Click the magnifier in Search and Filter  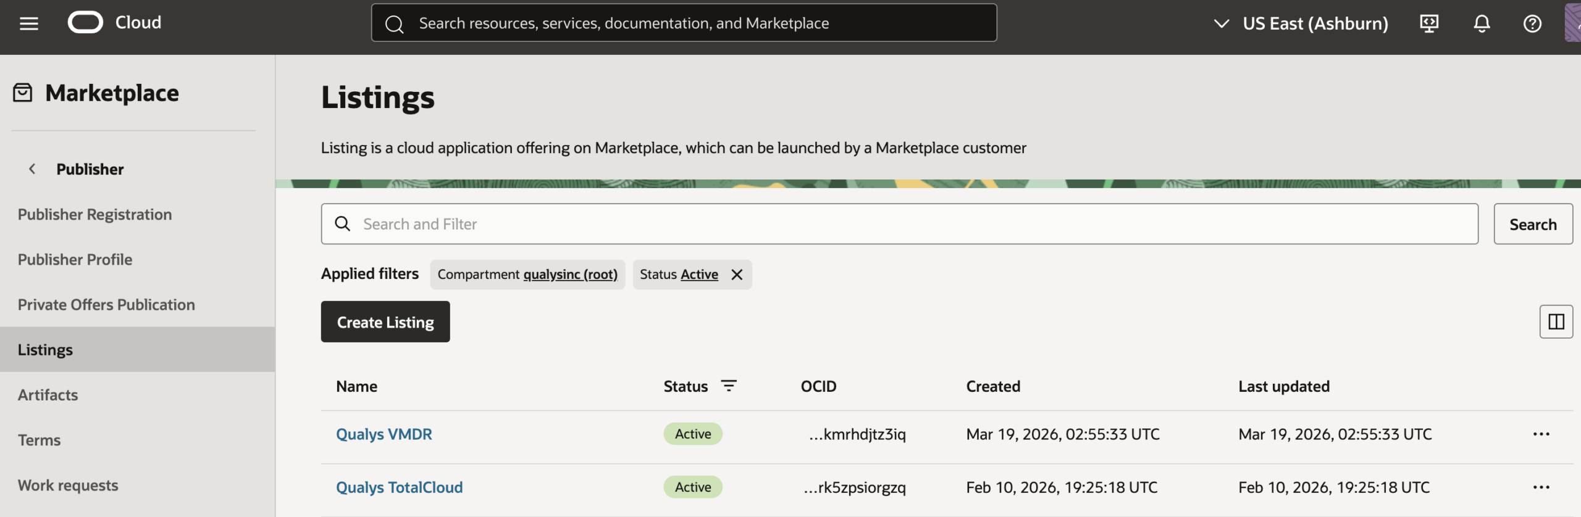(343, 224)
